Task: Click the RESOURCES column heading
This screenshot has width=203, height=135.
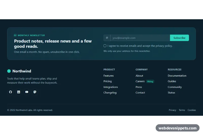Action: 175,69
